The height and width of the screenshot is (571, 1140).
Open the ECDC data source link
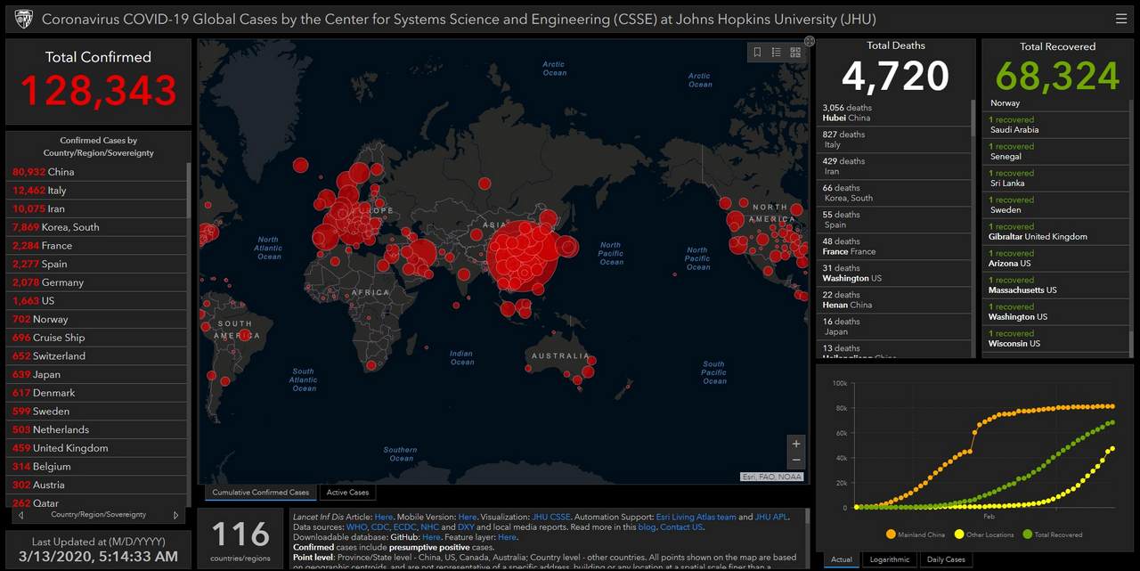[404, 527]
